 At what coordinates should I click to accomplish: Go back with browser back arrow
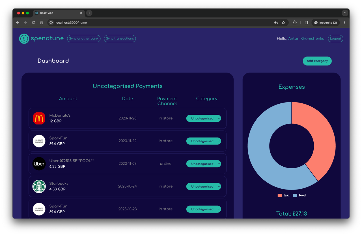click(18, 23)
